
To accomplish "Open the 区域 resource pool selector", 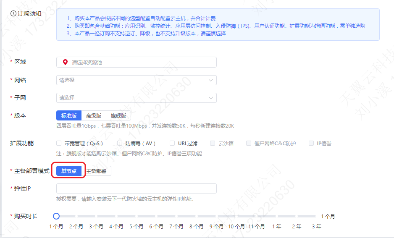I will point(137,62).
